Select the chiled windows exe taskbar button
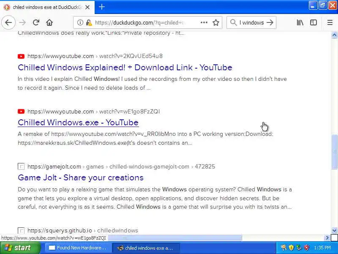Viewport: 338px width, 254px height. (x=145, y=248)
